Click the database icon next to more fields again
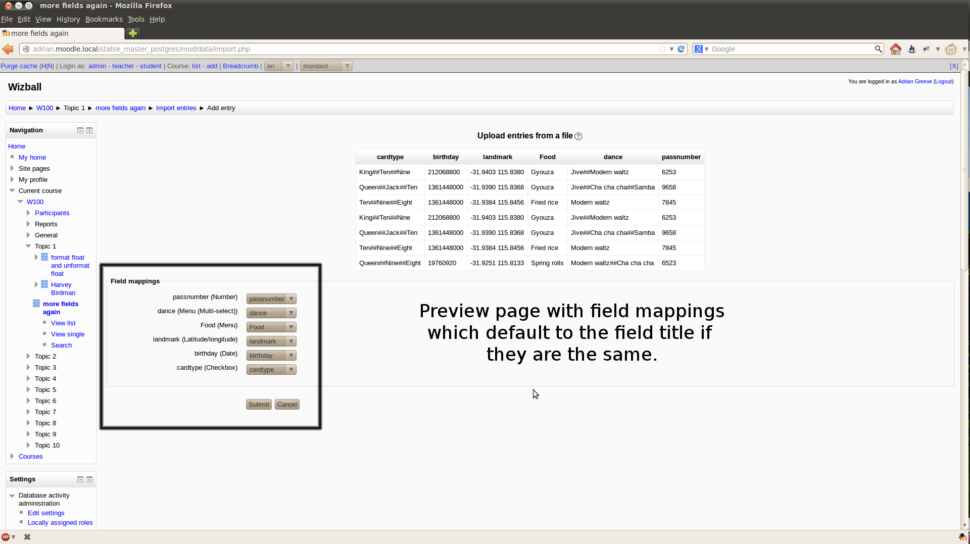The width and height of the screenshot is (970, 544). coord(36,304)
